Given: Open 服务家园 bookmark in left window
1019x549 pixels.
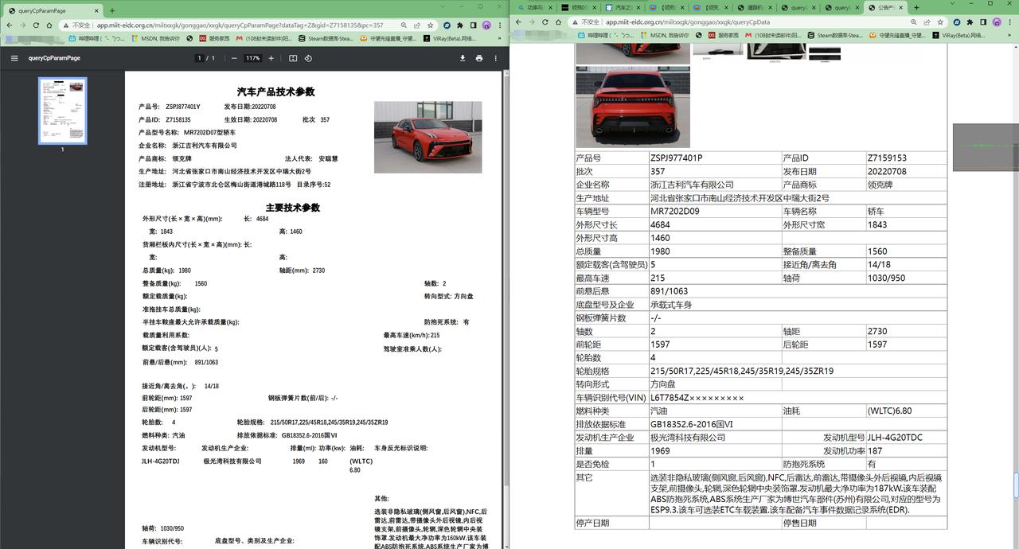Looking at the screenshot, I should coord(214,37).
